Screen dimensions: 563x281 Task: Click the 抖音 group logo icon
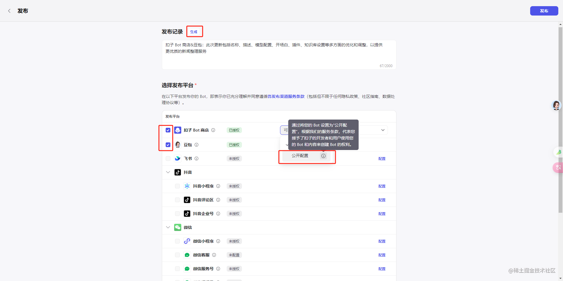click(178, 172)
